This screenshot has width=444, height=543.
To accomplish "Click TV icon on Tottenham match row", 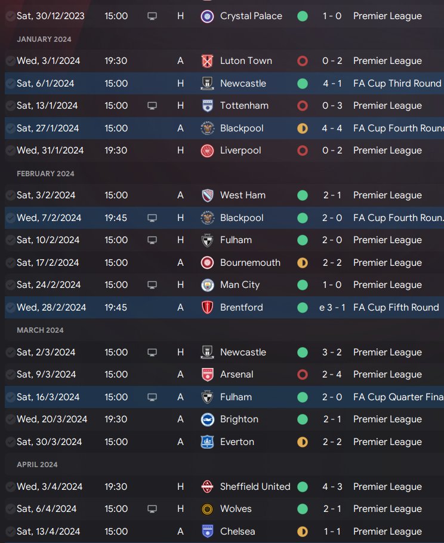I will 152,106.
